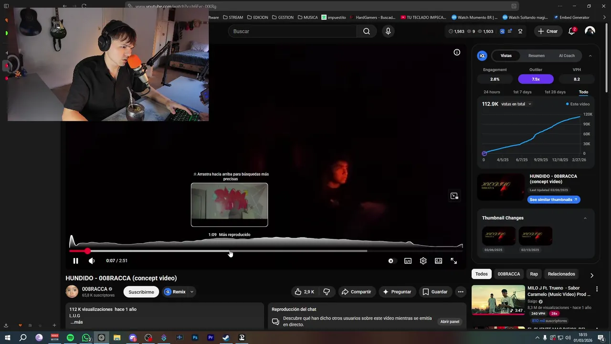Share the video via Compartir
Viewport: 611px width, 344px height.
coord(356,291)
